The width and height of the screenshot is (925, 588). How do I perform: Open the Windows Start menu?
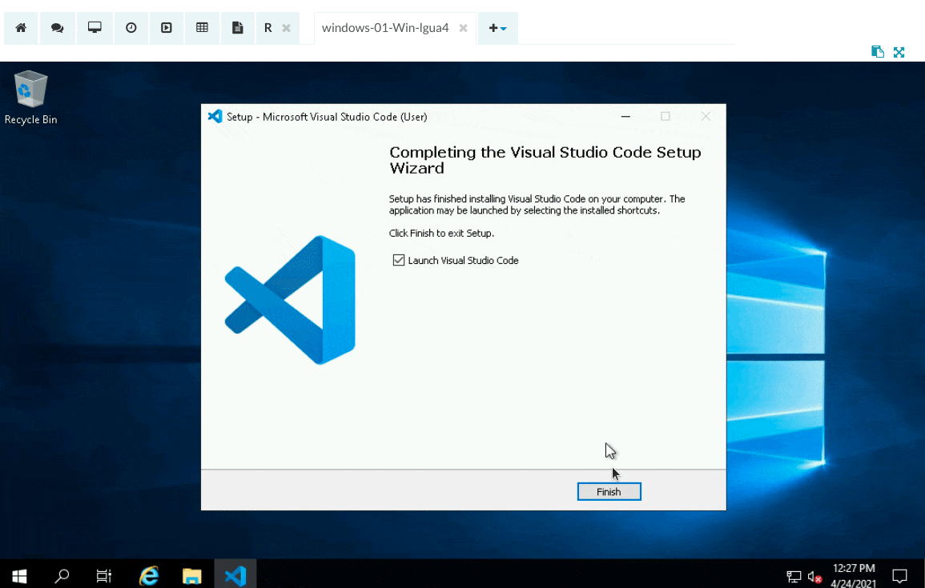(19, 575)
